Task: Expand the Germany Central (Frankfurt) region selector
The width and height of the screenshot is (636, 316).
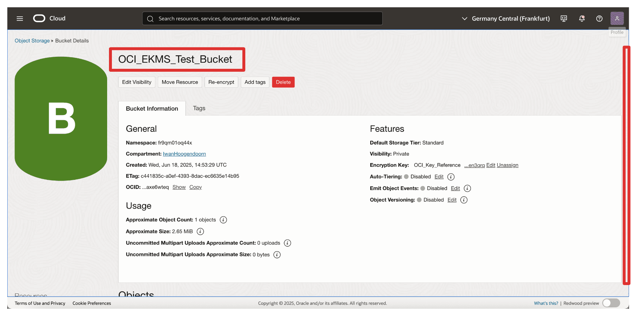Action: (x=506, y=19)
